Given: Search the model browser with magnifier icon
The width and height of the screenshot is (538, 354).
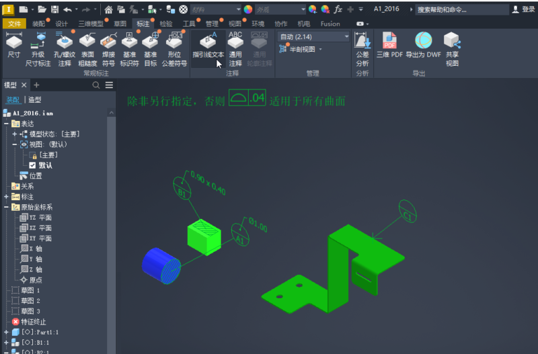Looking at the screenshot, I should 96,85.
